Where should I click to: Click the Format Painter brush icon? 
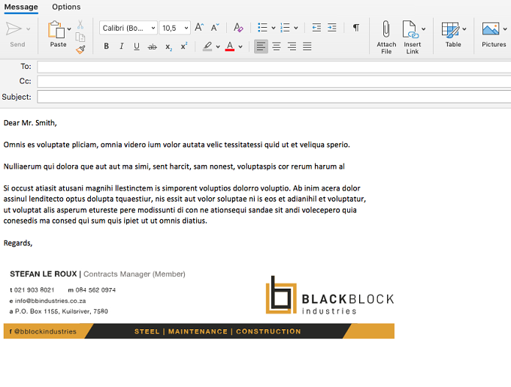(80, 49)
